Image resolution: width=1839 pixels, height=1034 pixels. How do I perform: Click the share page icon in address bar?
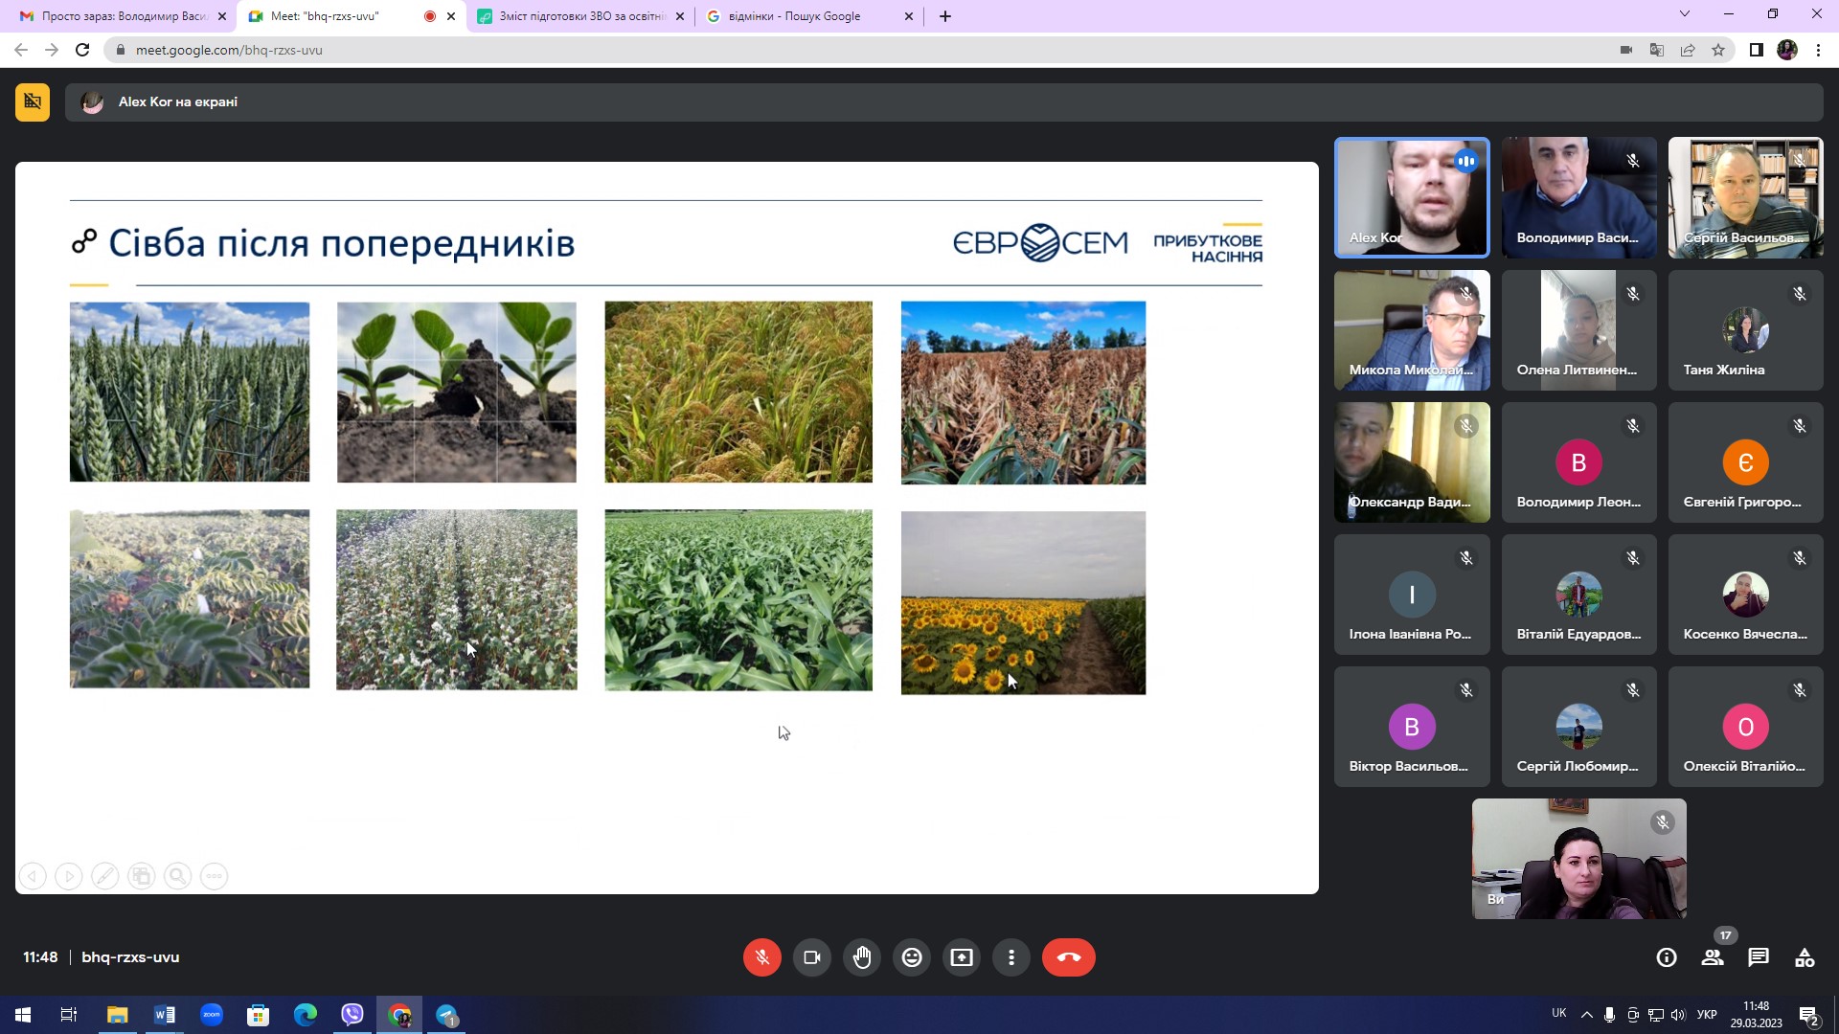point(1688,50)
